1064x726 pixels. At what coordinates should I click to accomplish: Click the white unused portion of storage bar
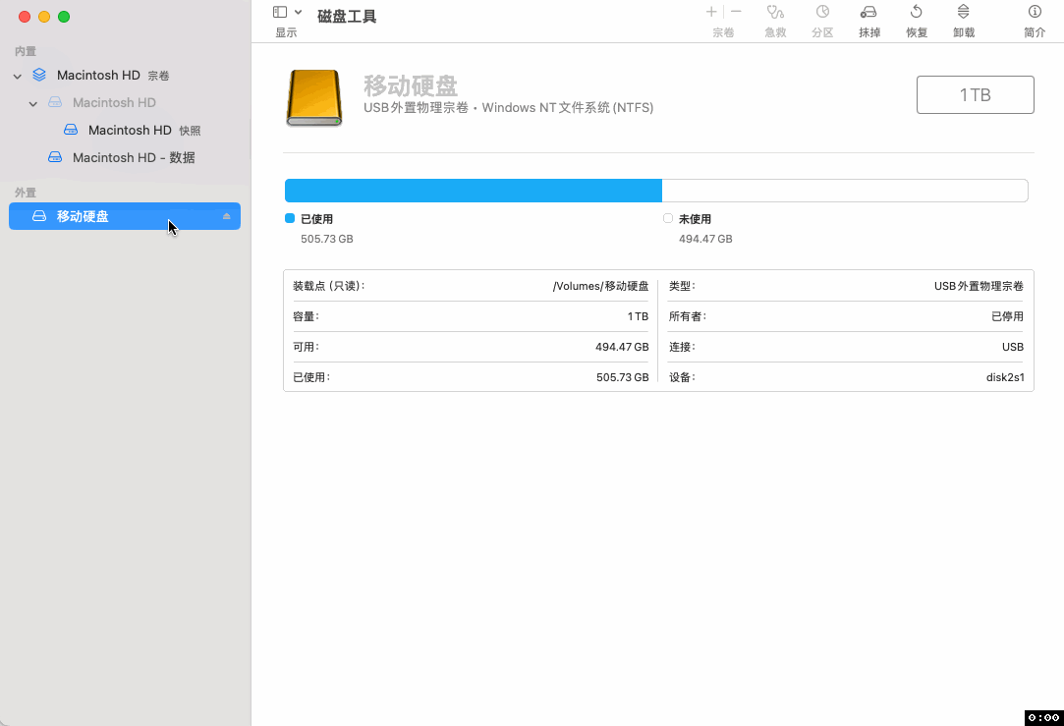pyautogui.click(x=845, y=191)
